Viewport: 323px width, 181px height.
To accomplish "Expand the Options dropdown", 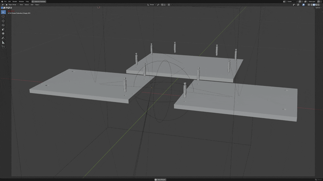I will point(318,8).
